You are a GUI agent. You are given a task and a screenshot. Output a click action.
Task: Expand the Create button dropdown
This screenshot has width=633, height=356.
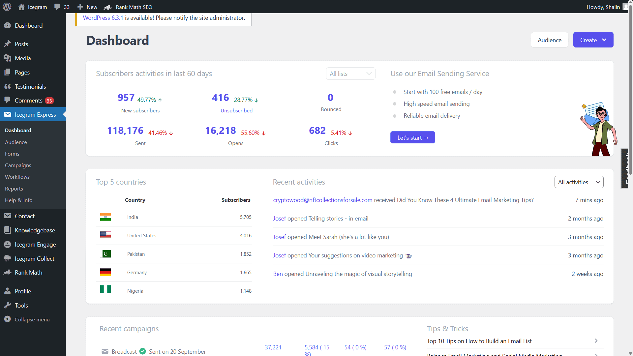point(605,40)
